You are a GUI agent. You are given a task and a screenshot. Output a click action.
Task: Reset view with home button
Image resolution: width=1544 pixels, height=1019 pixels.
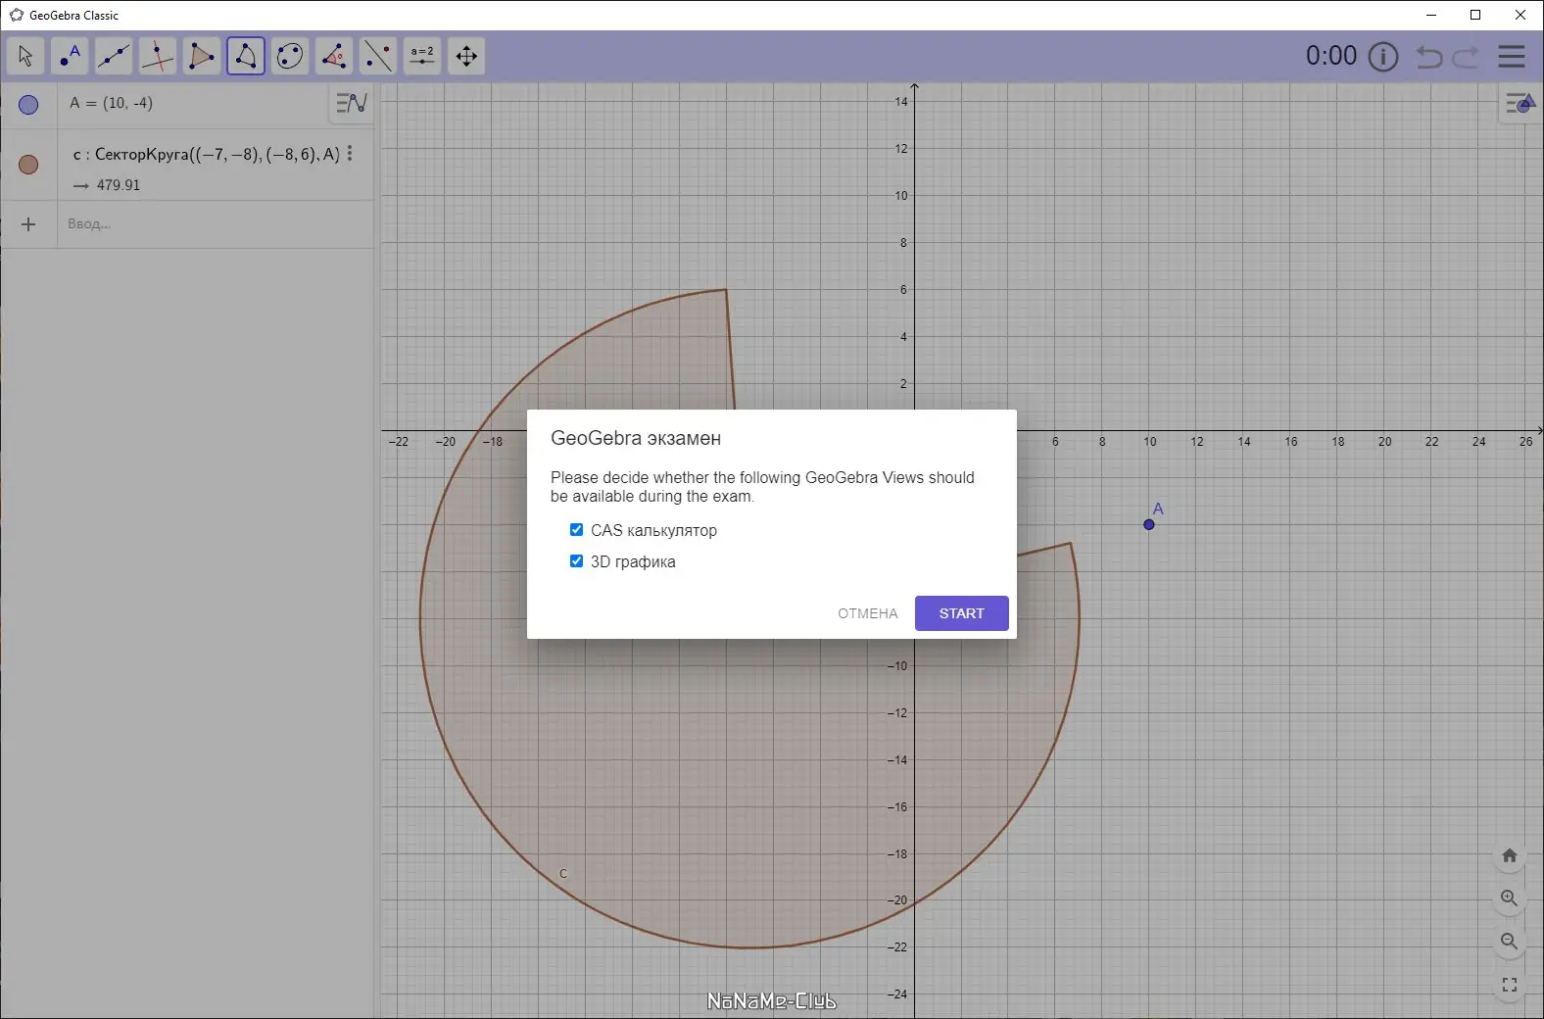(1510, 855)
